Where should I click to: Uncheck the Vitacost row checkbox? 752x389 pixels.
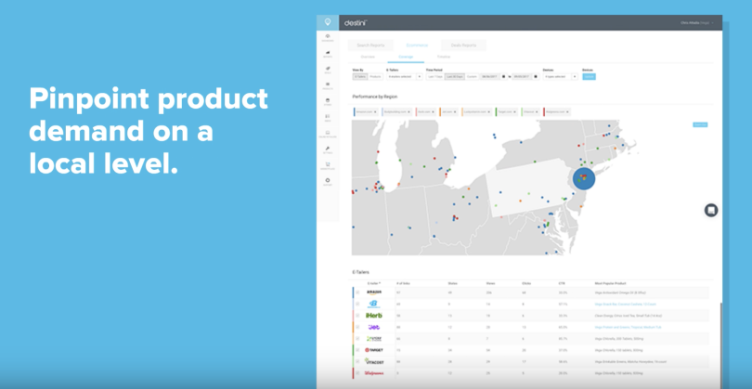[357, 362]
